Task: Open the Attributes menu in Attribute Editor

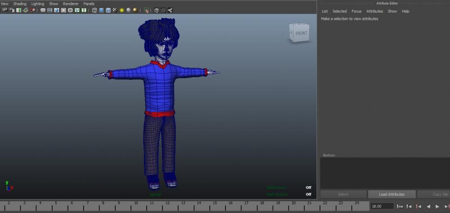Action: [x=374, y=11]
